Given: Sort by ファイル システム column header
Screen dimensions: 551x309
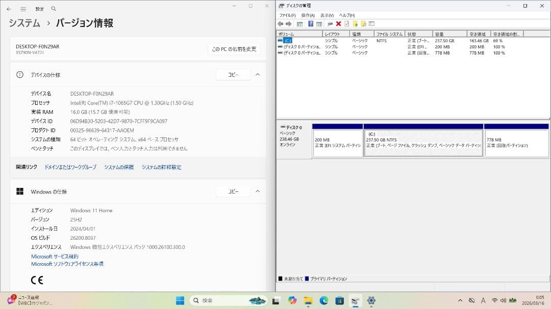Looking at the screenshot, I should (x=389, y=34).
